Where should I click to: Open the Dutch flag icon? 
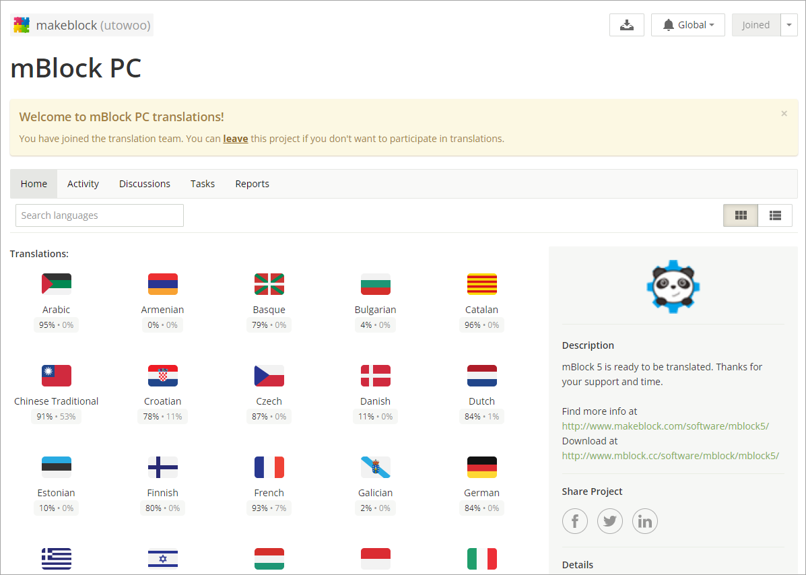tap(482, 376)
